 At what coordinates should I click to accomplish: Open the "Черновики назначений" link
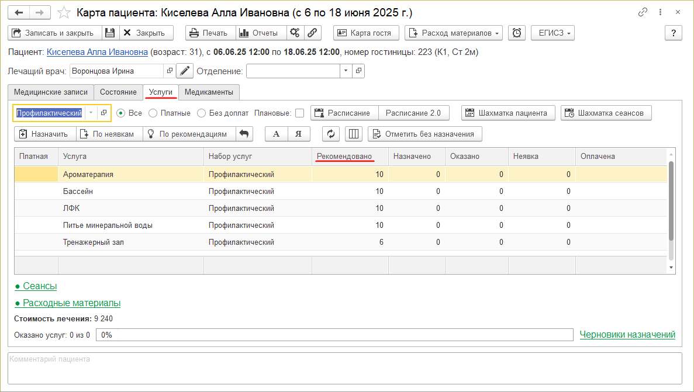627,335
